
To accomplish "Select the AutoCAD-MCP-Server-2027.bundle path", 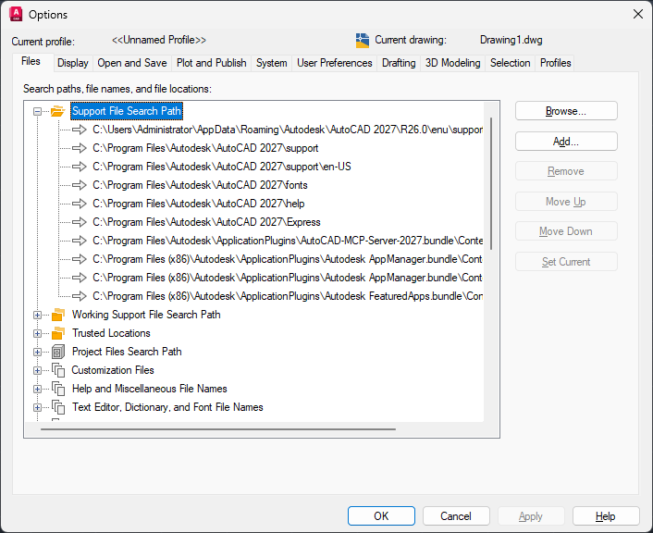I will [288, 241].
